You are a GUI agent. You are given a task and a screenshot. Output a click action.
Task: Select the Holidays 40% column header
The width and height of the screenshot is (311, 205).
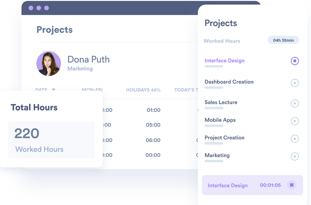143,90
